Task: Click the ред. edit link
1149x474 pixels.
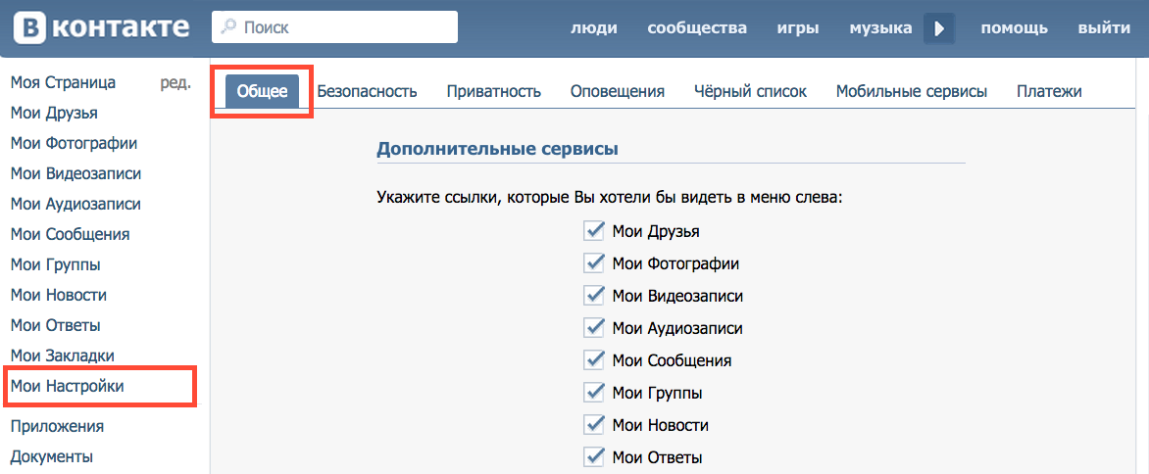Action: pyautogui.click(x=175, y=82)
